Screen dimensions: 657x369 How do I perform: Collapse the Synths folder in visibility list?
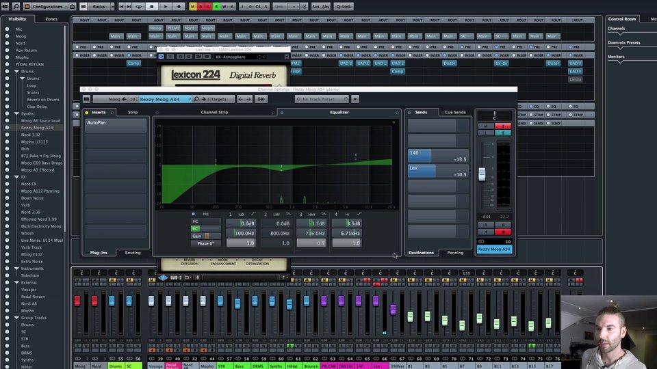coord(16,113)
